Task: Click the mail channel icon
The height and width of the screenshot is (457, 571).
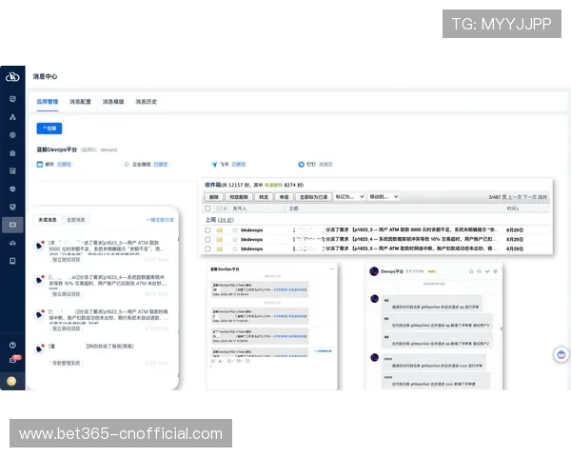Action: tap(40, 165)
